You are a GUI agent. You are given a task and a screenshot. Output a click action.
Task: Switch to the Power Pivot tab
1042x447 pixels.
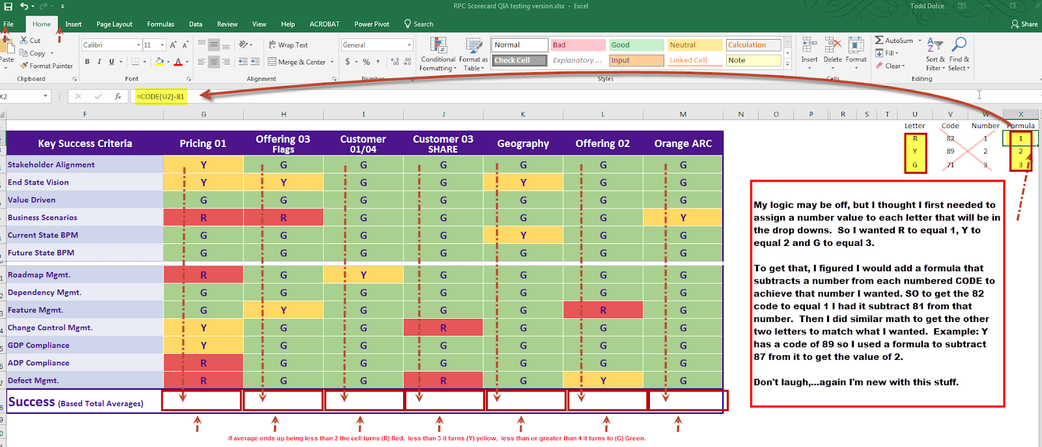tap(372, 24)
